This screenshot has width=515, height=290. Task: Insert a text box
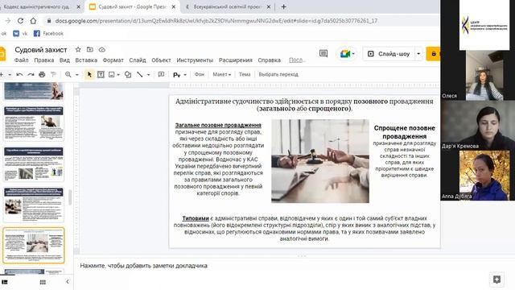tap(101, 75)
